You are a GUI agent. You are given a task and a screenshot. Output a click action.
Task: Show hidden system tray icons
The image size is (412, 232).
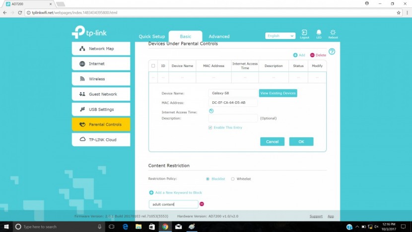357,227
